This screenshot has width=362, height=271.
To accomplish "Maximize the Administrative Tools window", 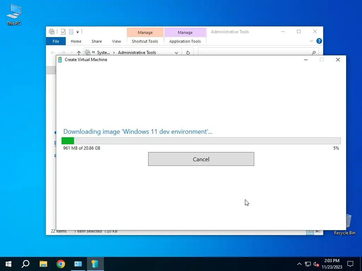I will 299,31.
